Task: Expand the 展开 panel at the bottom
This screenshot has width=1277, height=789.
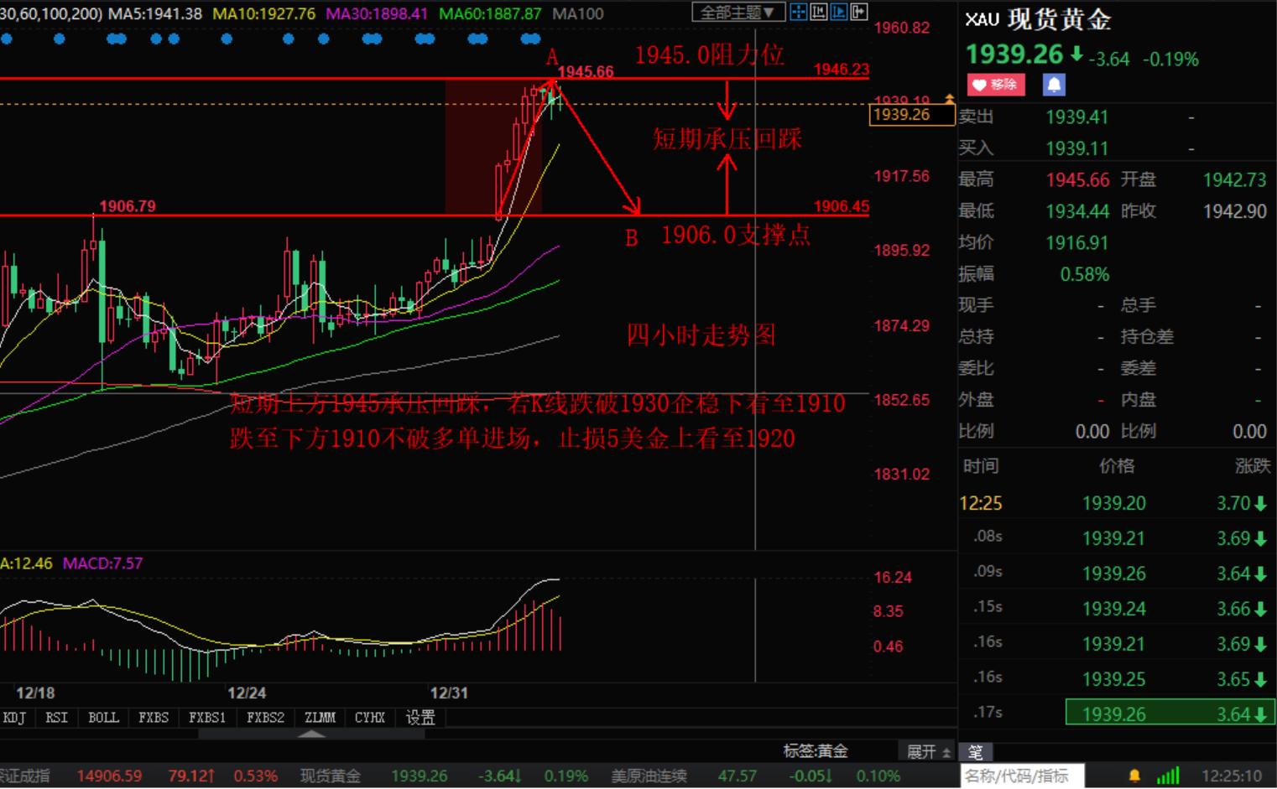Action: 923,753
